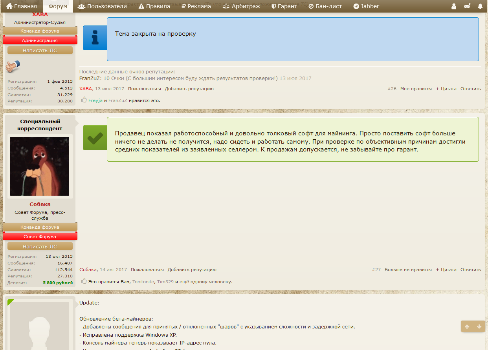Viewport: 488px width, 350px height.
Task: Click the handshake trophy icon under ХАВА
Action: pyautogui.click(x=13, y=66)
